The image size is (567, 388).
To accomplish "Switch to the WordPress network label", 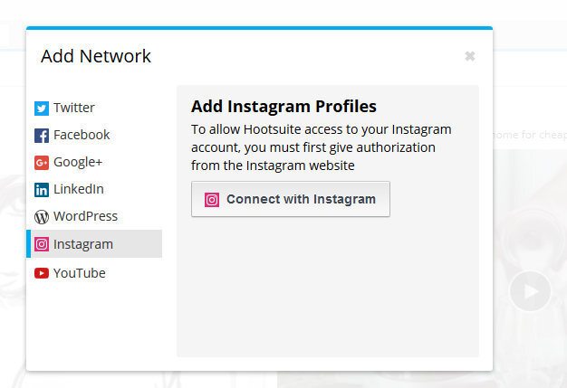I will (x=86, y=216).
